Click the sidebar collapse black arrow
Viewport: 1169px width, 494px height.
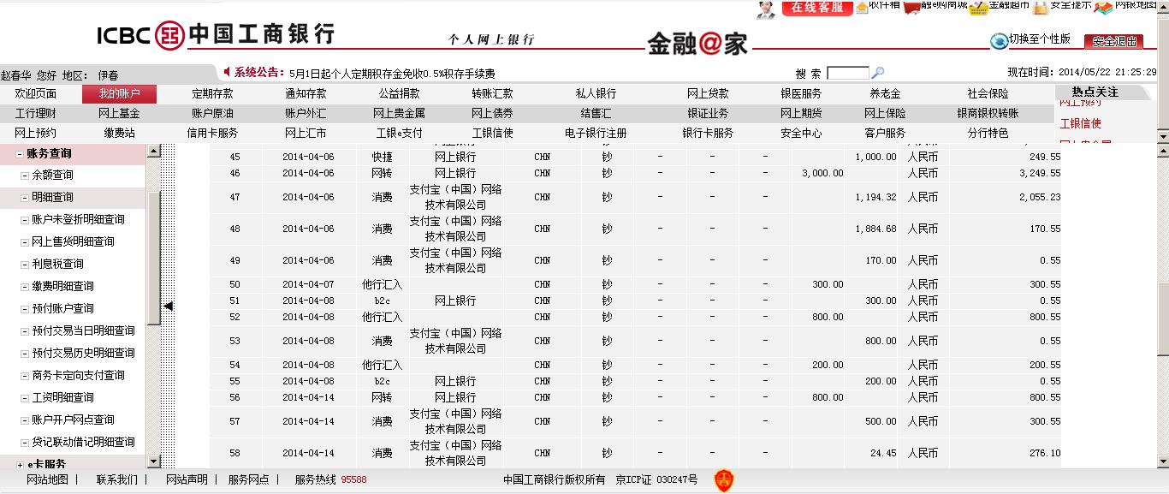169,306
